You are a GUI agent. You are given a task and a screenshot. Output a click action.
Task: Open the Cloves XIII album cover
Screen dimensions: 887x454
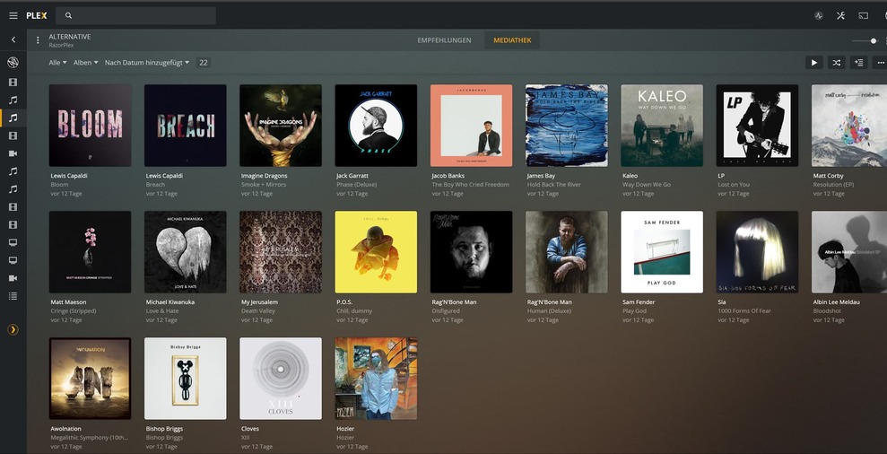click(281, 379)
